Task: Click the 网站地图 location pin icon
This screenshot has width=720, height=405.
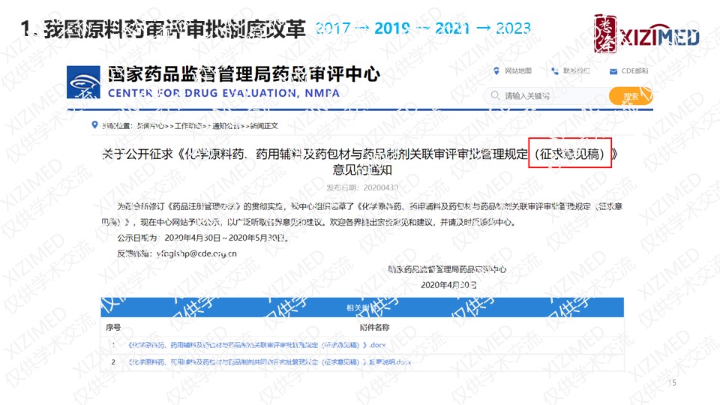Action: pos(496,70)
